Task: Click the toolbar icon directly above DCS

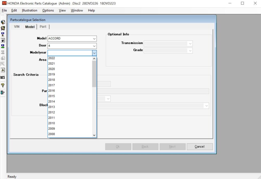Action: [x=3, y=70]
